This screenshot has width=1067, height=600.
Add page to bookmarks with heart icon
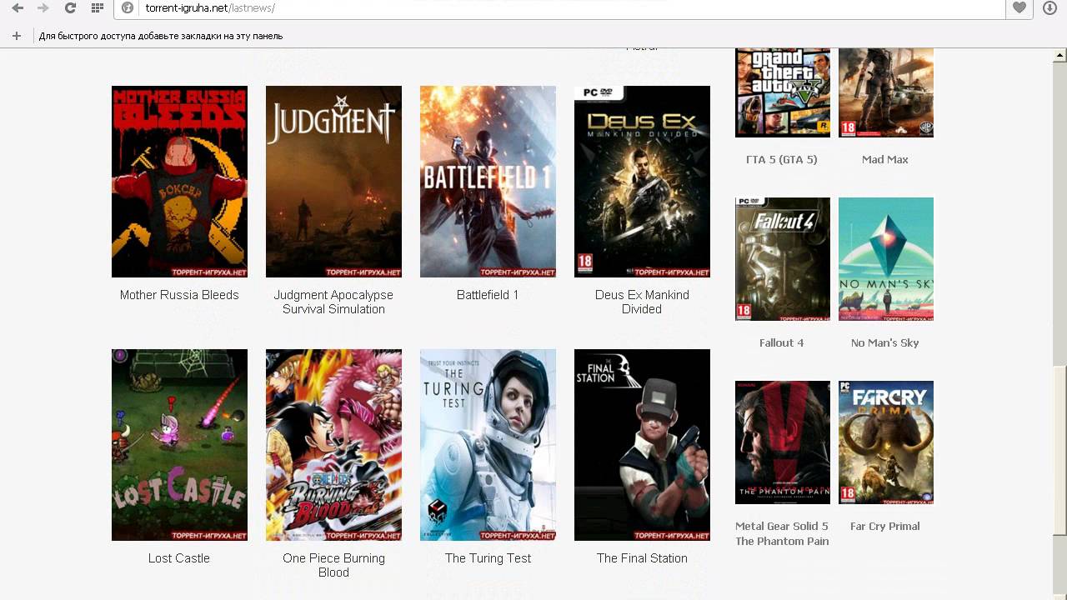1019,8
